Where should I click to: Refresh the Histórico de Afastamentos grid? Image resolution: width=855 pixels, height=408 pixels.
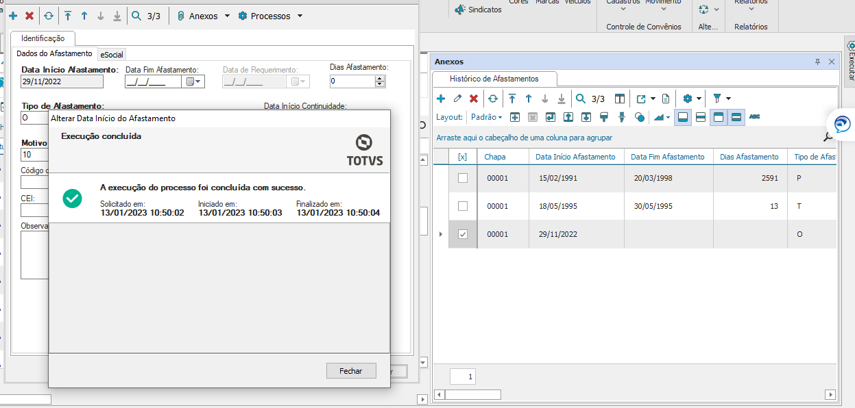[492, 99]
